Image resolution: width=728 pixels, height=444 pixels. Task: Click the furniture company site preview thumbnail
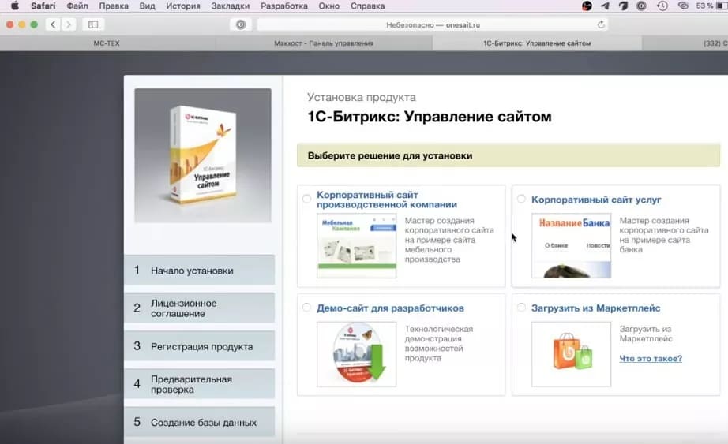[x=357, y=245]
